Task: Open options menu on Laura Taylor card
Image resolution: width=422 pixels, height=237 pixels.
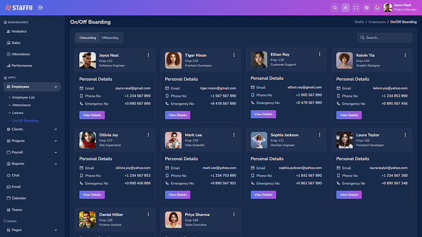Action: [x=405, y=135]
